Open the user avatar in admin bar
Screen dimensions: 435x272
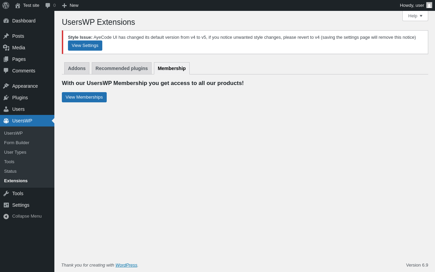429,5
